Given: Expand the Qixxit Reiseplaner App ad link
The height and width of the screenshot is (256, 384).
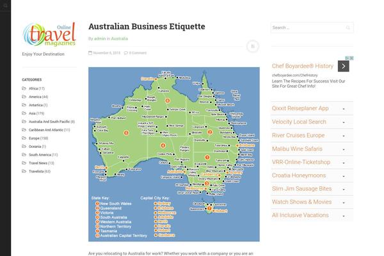Looking at the screenshot, I should tap(312, 108).
